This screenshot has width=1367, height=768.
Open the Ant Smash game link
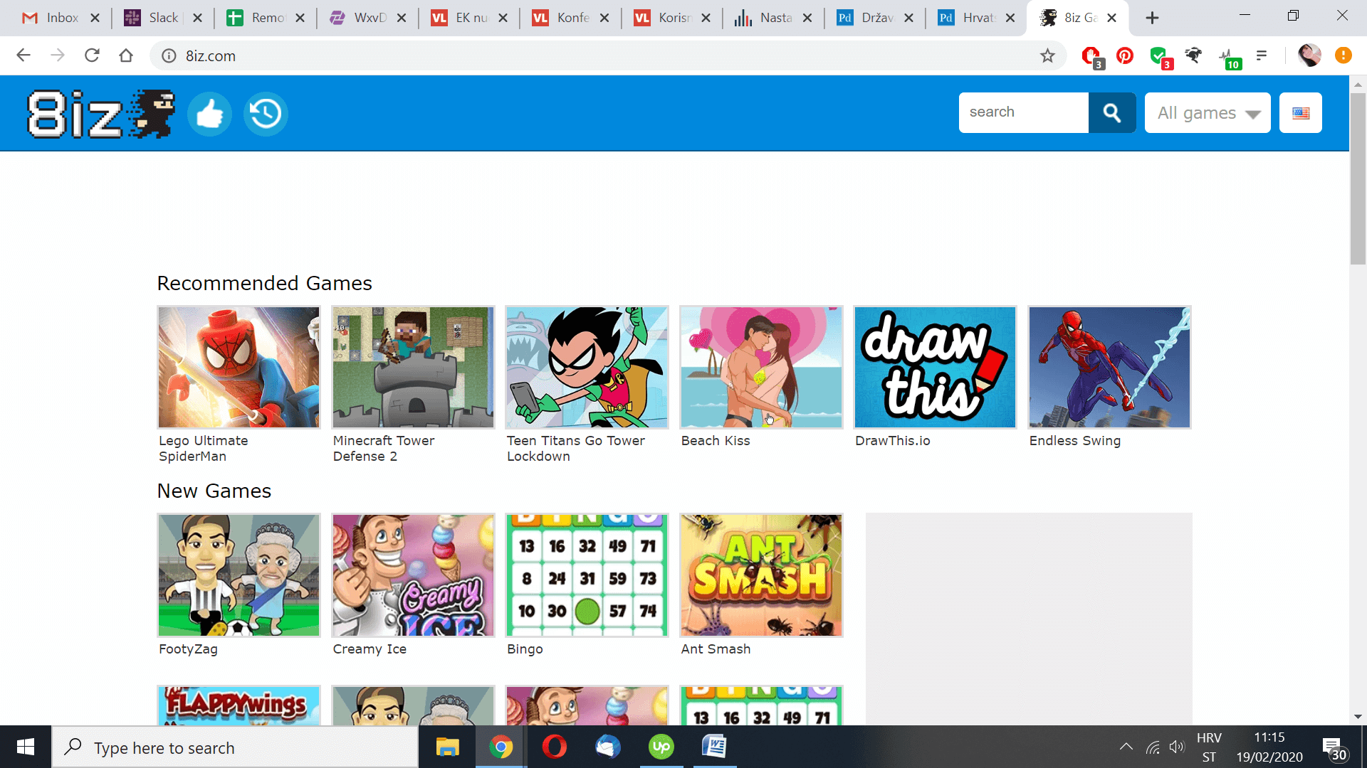tap(716, 649)
